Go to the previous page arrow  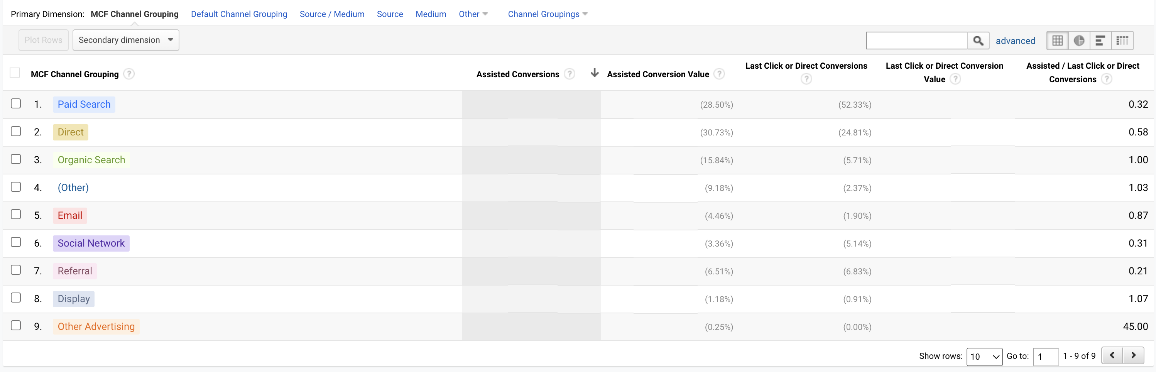1112,355
